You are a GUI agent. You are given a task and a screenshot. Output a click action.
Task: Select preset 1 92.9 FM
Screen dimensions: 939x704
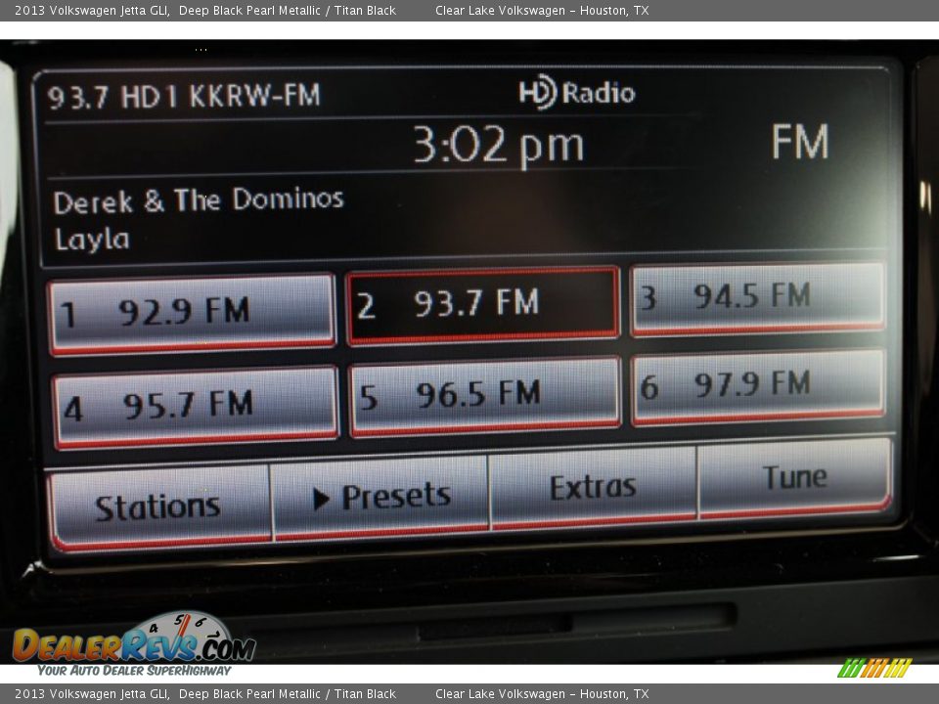pos(192,313)
